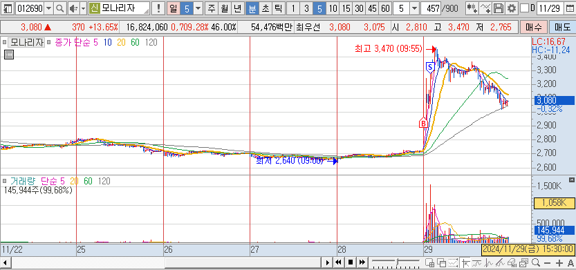Switch to 년 (yearly) chart
The image size is (576, 270).
click(x=238, y=8)
